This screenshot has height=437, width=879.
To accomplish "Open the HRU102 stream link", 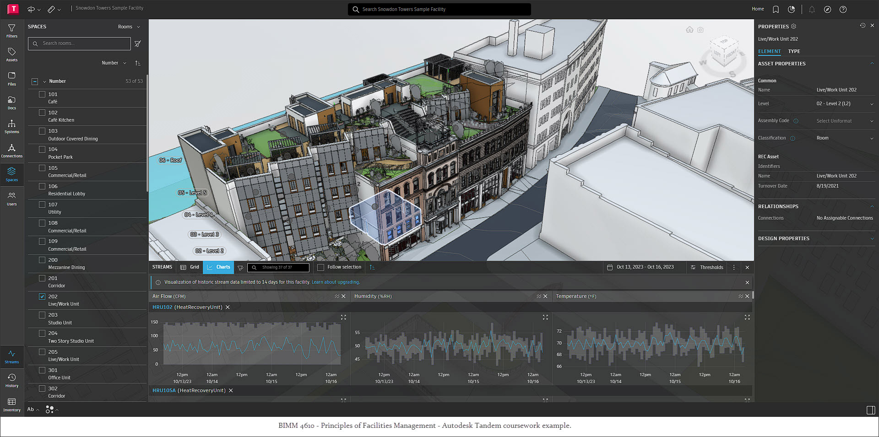I will [x=162, y=308].
